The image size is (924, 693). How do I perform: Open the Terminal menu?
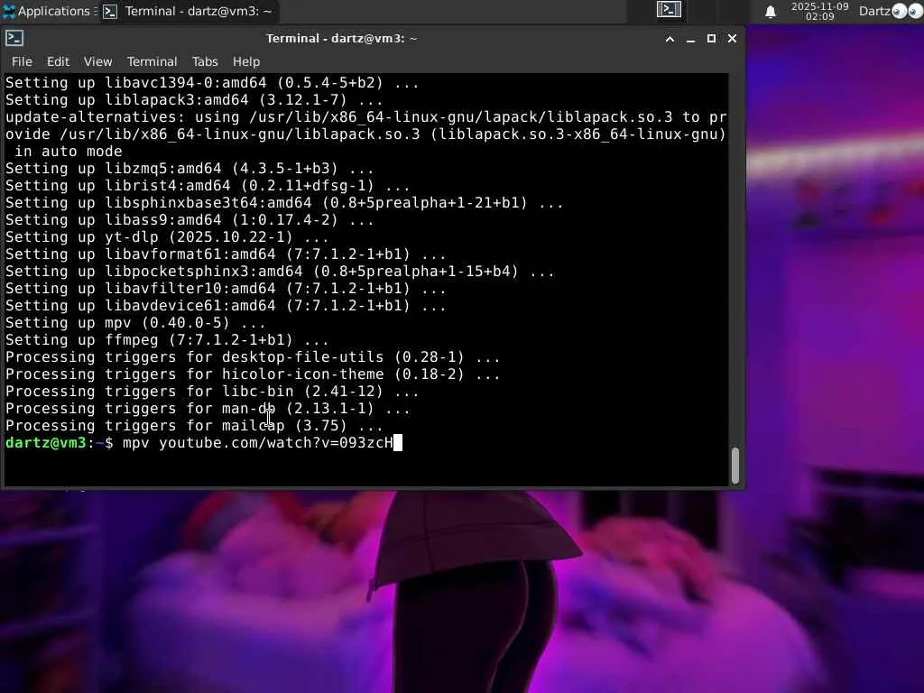tap(152, 61)
